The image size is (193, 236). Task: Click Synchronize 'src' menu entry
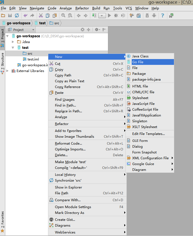pos(87,181)
